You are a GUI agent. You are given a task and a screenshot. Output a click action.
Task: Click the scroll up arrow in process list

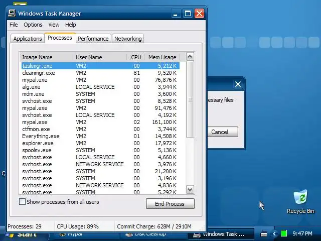point(190,57)
